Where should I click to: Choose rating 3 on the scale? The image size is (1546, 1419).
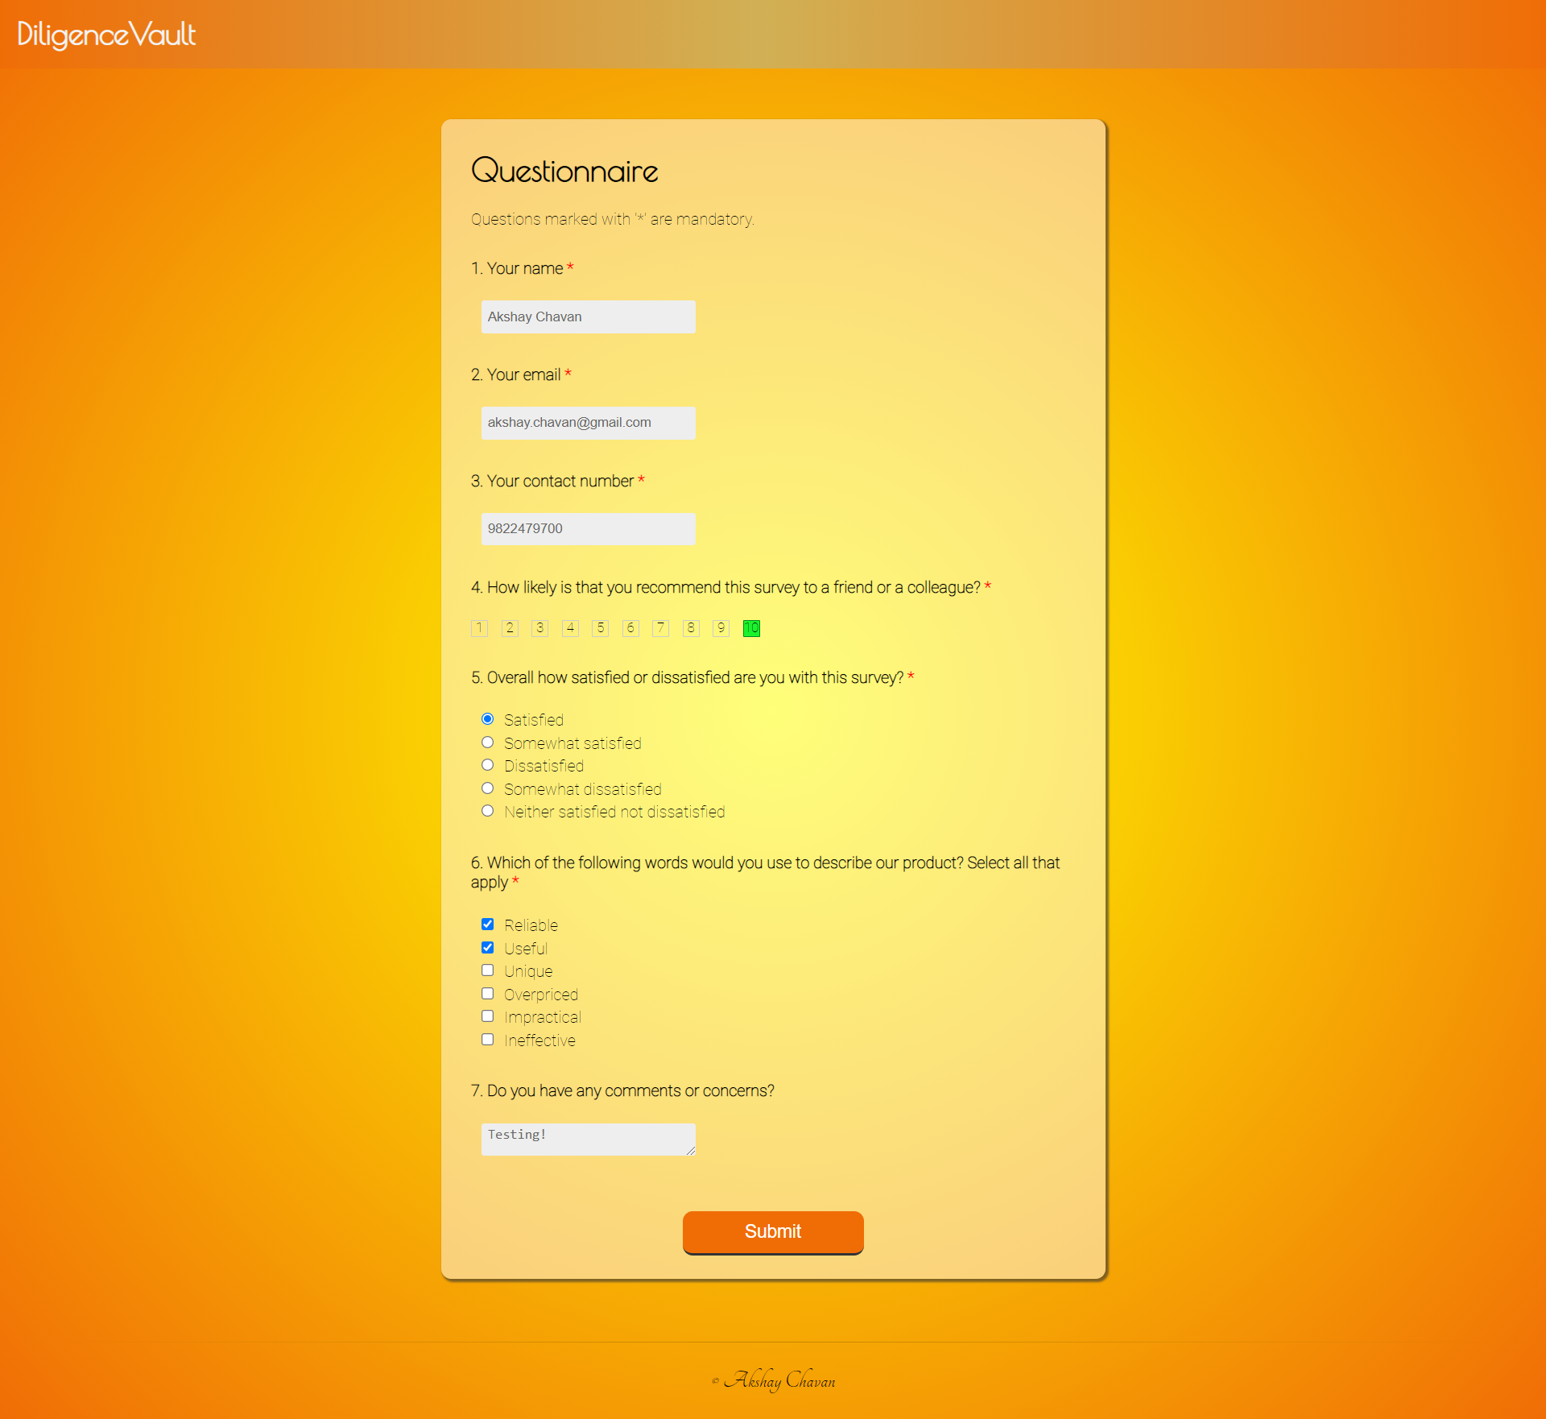pyautogui.click(x=539, y=628)
